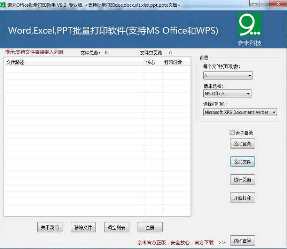Image resolution: width=287 pixels, height=249 pixels.
Task: Click the 提示:支持文件直接拖入列表 hint
Action: (x=34, y=52)
